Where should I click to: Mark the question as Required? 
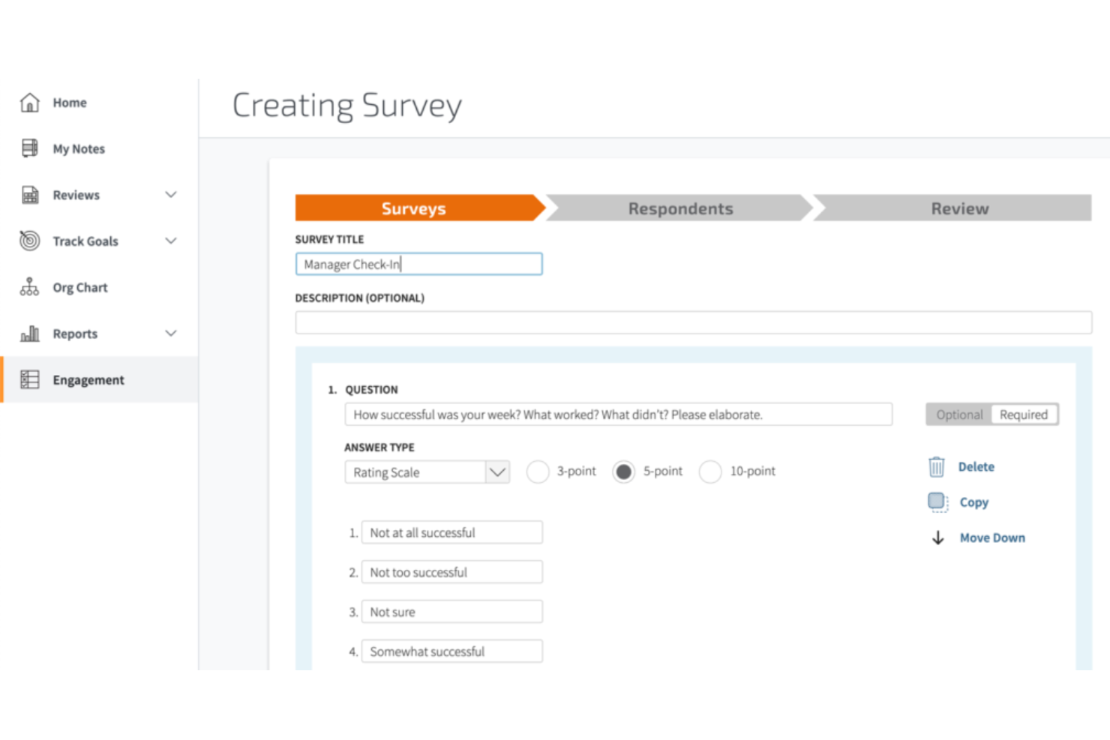coord(1023,415)
